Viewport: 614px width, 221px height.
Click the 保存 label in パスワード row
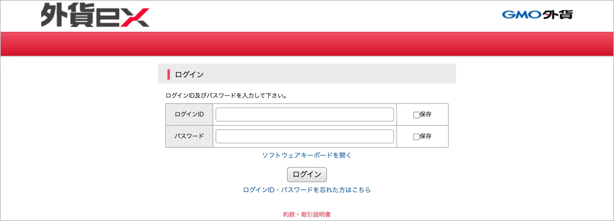pyautogui.click(x=426, y=136)
